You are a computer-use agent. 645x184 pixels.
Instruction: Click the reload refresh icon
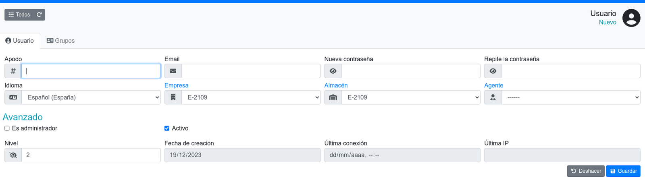pyautogui.click(x=39, y=14)
